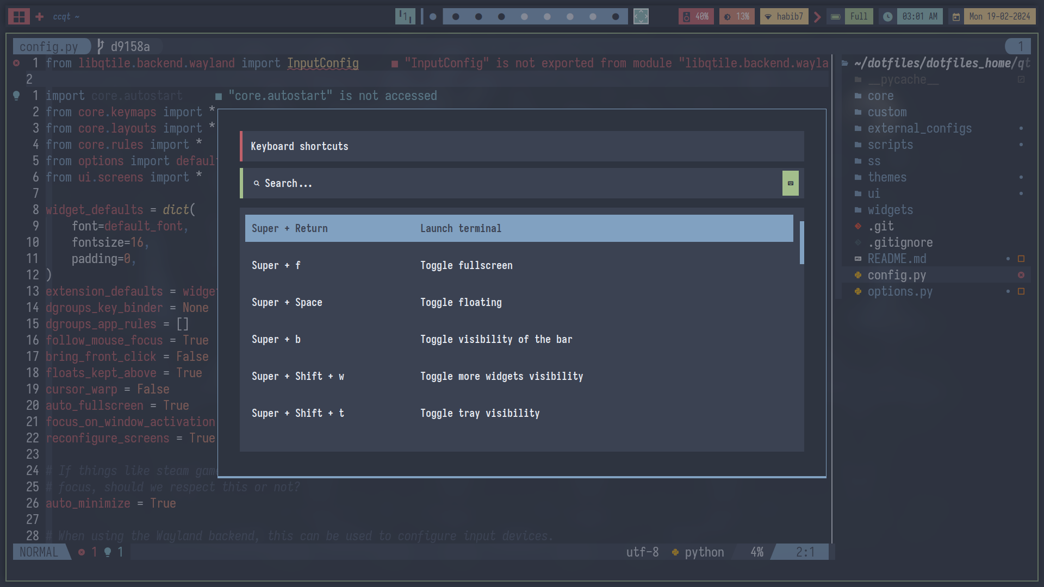1044x587 pixels.
Task: Select the Super + Return Launch terminal row
Action: (x=519, y=228)
